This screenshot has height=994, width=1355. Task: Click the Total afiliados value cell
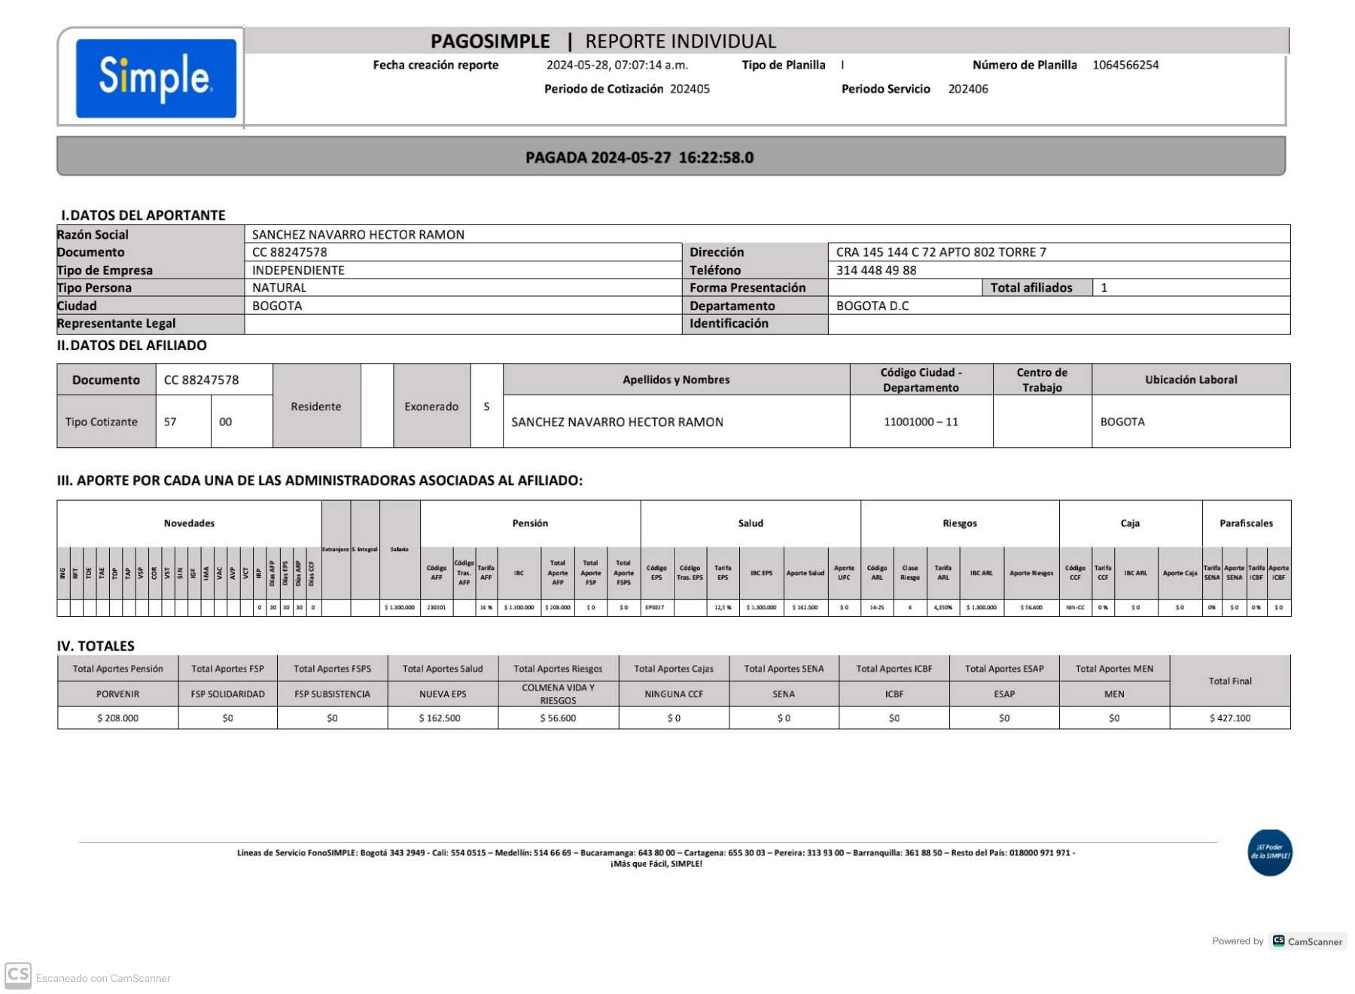1190,288
